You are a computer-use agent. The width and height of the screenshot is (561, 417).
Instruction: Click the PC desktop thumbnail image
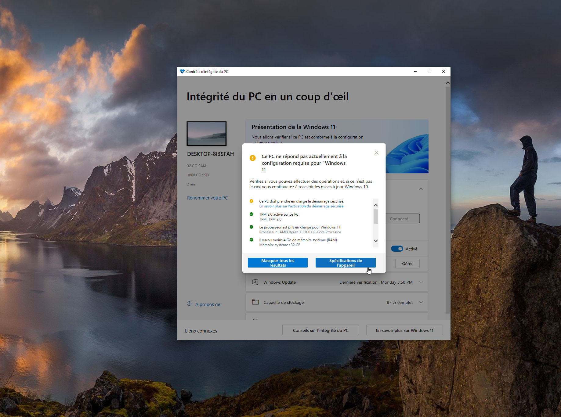coord(207,134)
